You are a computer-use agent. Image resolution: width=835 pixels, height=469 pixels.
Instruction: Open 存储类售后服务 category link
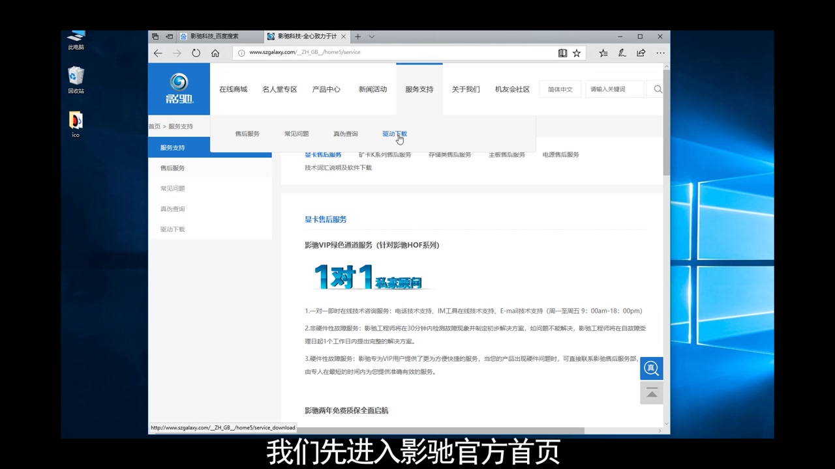coord(449,155)
